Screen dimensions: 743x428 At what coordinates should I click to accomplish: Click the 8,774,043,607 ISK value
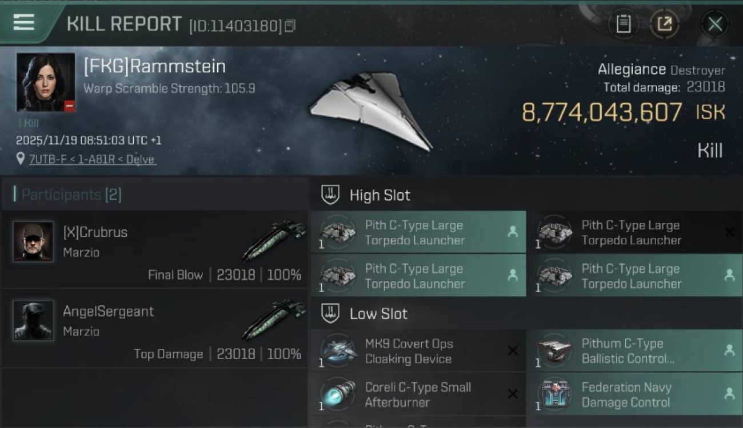click(601, 112)
